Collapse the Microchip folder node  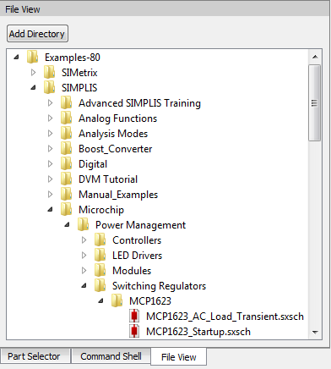50,210
